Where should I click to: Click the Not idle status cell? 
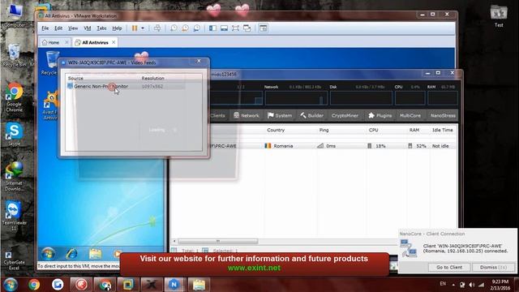click(x=440, y=146)
